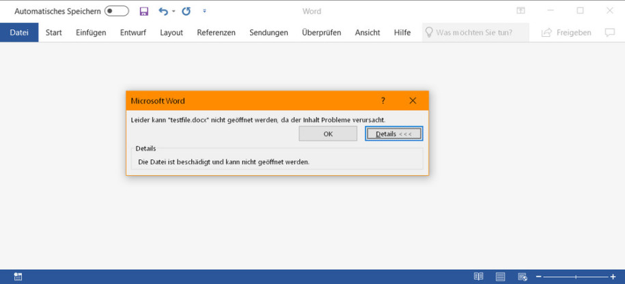
Task: Switch to Web Layout view icon
Action: [x=523, y=277]
